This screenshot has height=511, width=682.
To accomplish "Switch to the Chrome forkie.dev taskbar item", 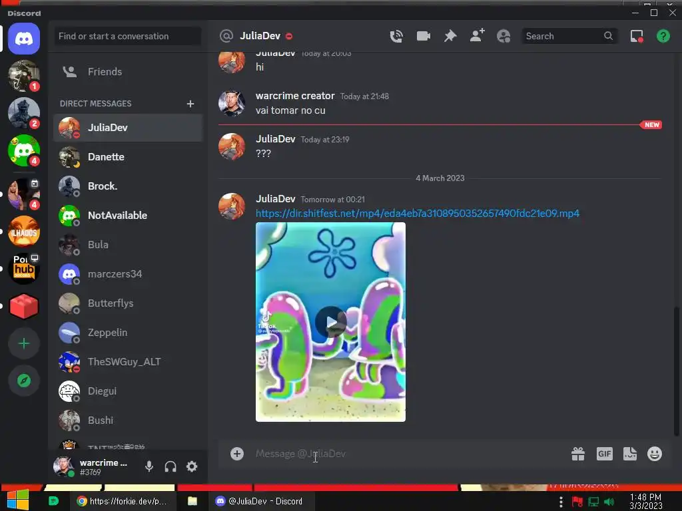I will tap(123, 502).
